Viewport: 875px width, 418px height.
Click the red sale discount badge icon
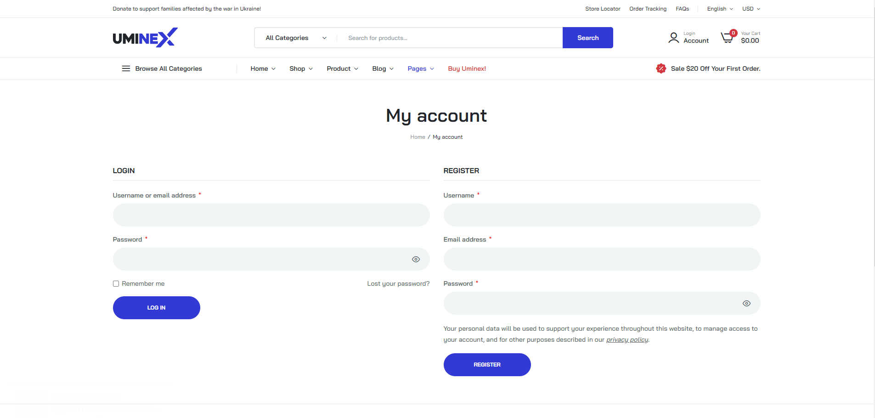[x=661, y=68]
